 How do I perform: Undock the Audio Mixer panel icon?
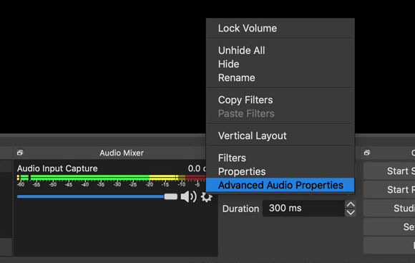[x=20, y=153]
